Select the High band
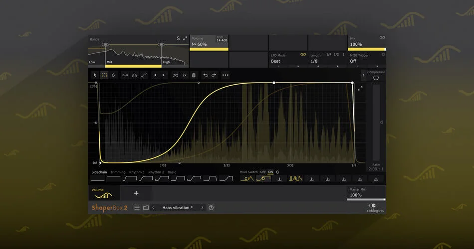Screen dimensions: 474x249 pos(167,62)
